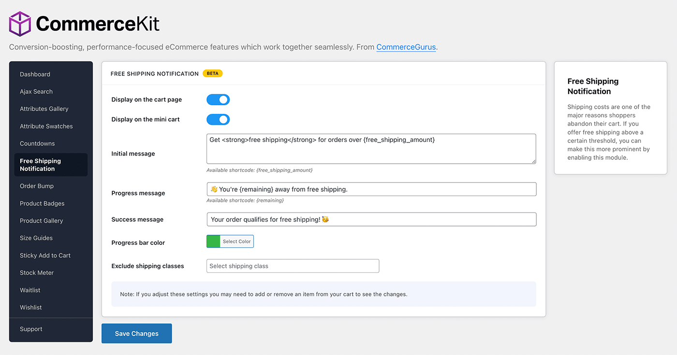
Task: Toggle Display on the mini cart switch
Action: [x=218, y=119]
